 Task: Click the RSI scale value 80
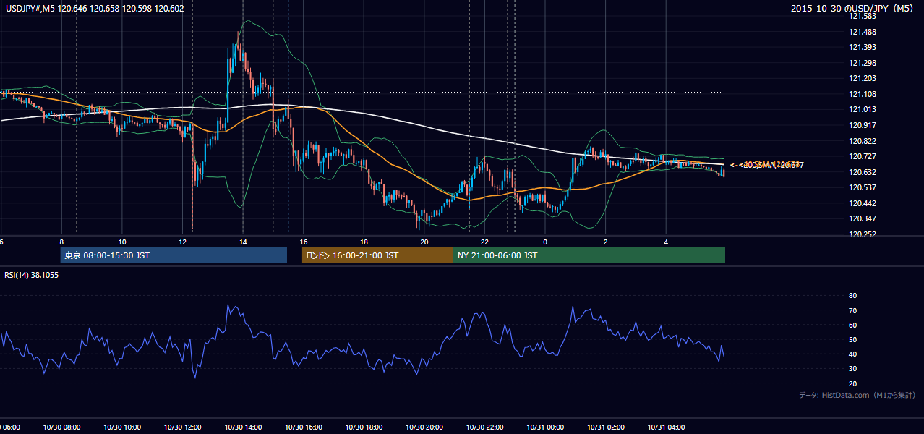pyautogui.click(x=852, y=296)
